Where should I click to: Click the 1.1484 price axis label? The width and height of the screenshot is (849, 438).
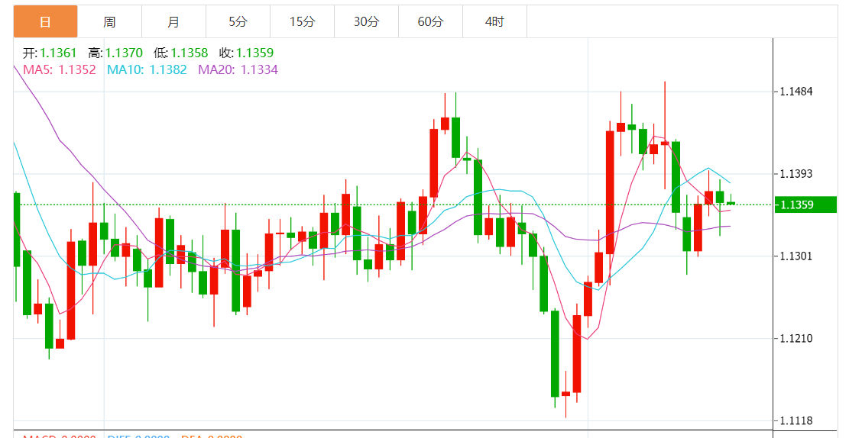click(x=796, y=92)
